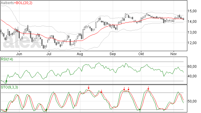Click the Nov month label
The image size is (201, 113).
[x=174, y=54]
